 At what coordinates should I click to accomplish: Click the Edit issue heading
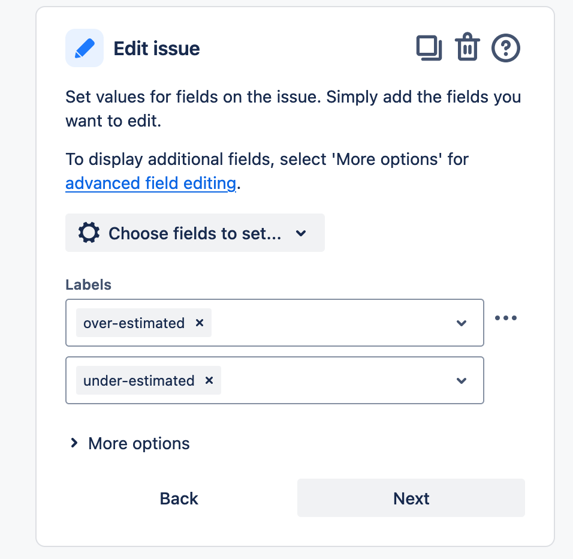click(x=157, y=49)
